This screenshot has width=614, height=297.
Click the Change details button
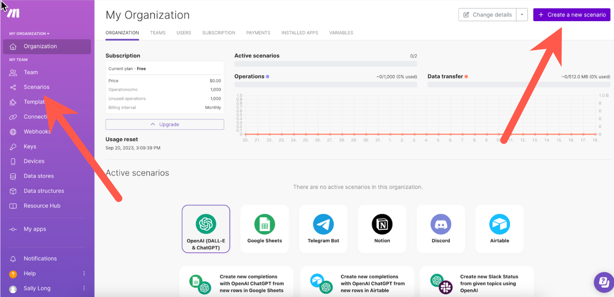[x=487, y=15]
